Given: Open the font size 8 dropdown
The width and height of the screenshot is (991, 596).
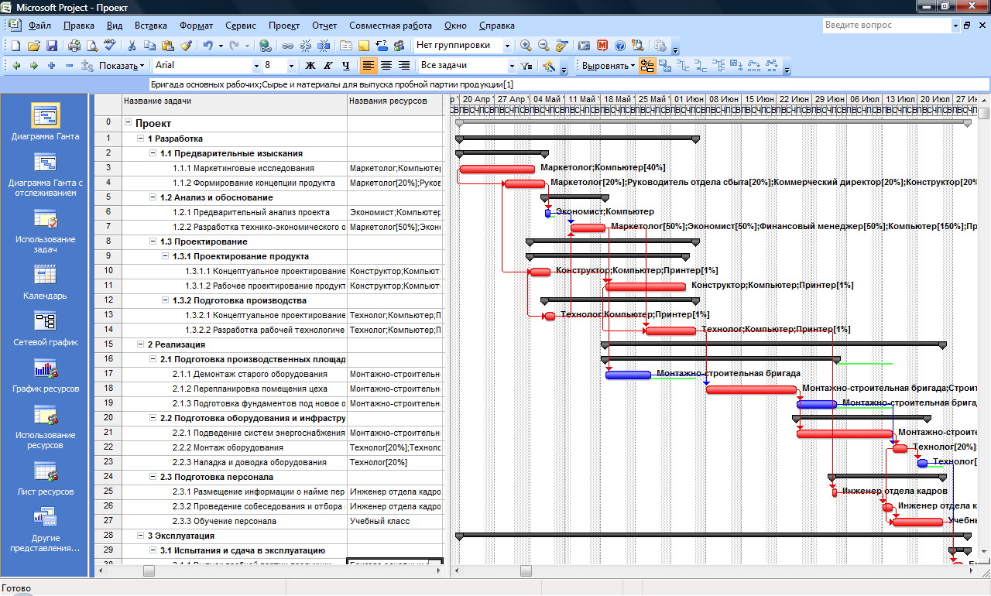Looking at the screenshot, I should (291, 66).
